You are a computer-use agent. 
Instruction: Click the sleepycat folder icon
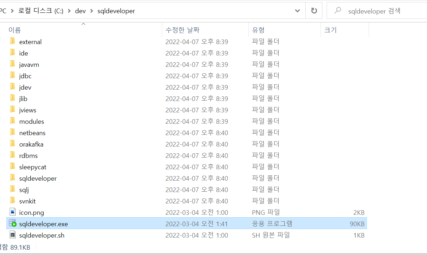pos(12,167)
